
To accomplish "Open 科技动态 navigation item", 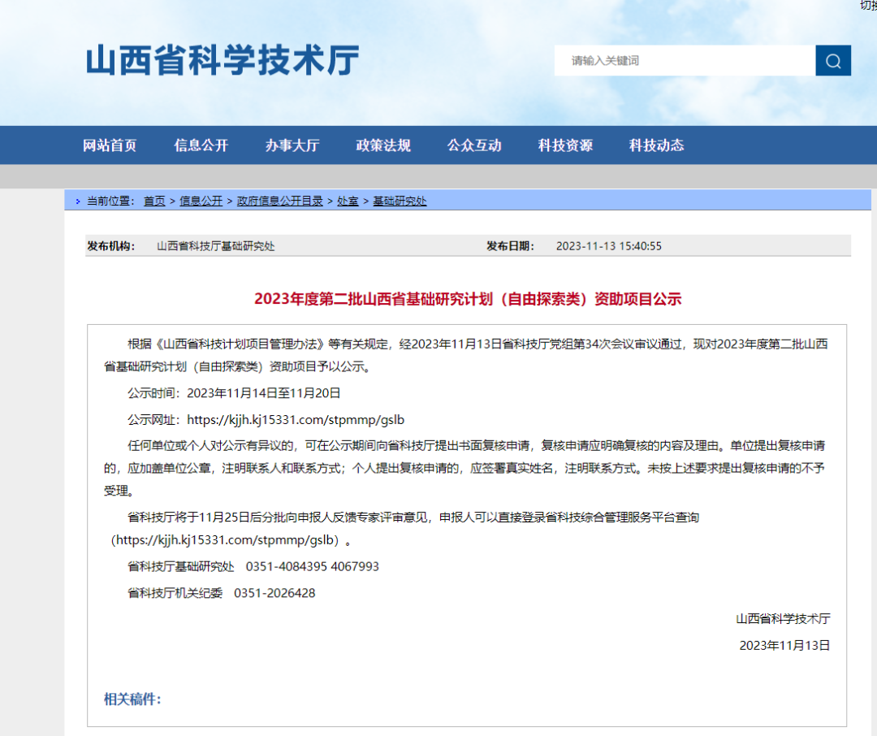I will (x=657, y=145).
